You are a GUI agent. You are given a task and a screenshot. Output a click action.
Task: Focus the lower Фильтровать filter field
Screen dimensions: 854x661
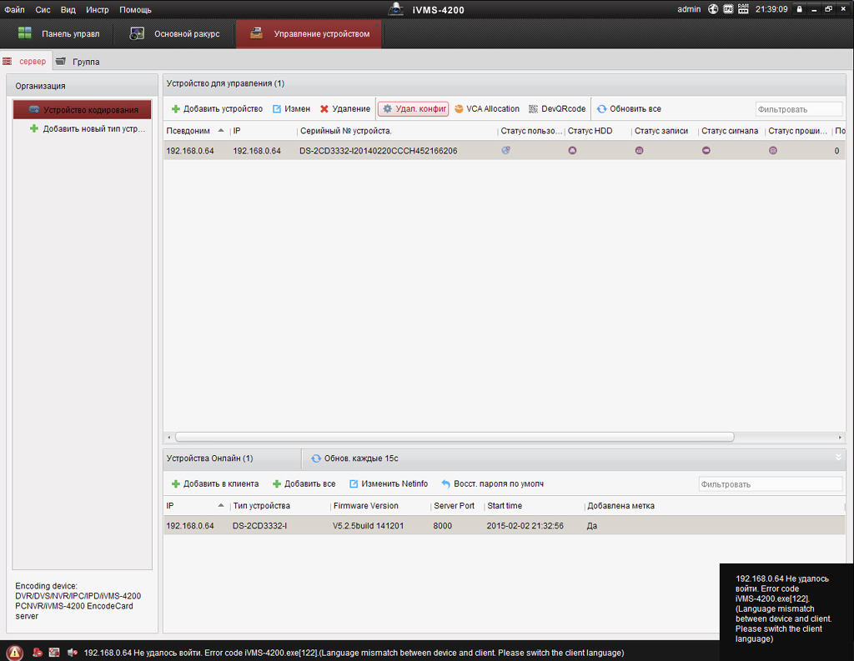coord(770,484)
